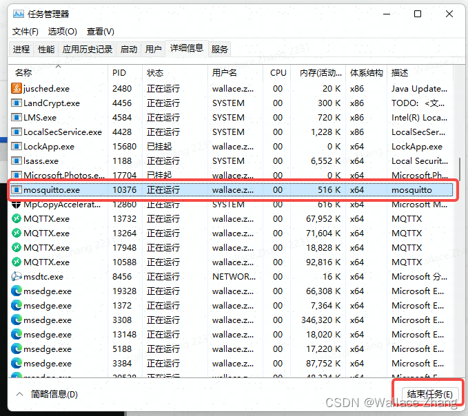Select the LandCrypt.exe process name
Image resolution: width=468 pixels, height=416 pixels.
(x=52, y=103)
